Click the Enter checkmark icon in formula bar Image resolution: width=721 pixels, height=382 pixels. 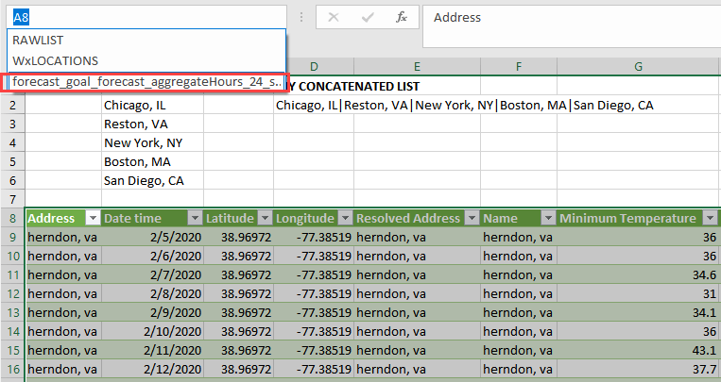(x=368, y=18)
